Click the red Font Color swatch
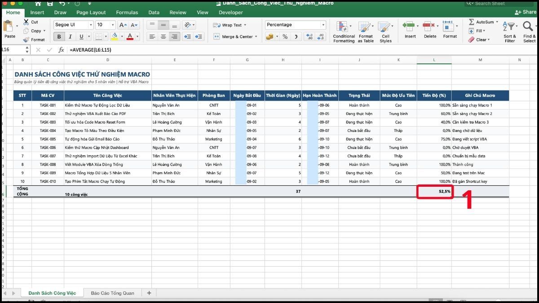The image size is (539, 303). (x=130, y=37)
